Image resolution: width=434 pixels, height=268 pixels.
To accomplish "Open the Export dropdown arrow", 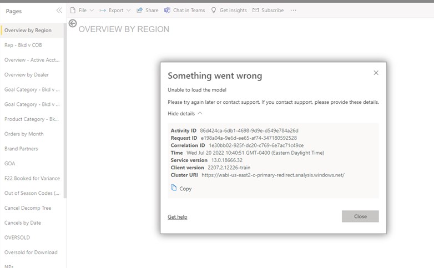I will [x=128, y=10].
